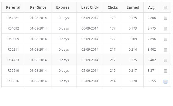Sort by the Referral column header
The image size is (173, 106).
(x=13, y=7)
